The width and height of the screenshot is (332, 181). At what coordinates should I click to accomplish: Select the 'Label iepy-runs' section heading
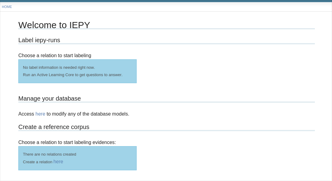[39, 40]
